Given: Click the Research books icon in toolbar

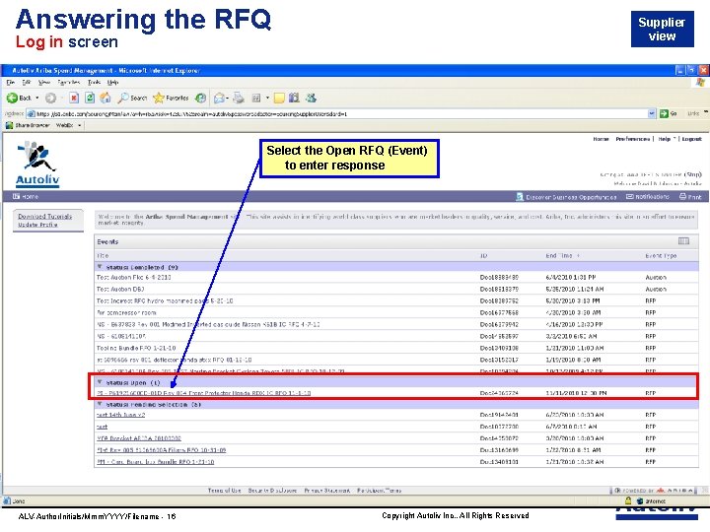Looking at the screenshot, I should point(294,98).
